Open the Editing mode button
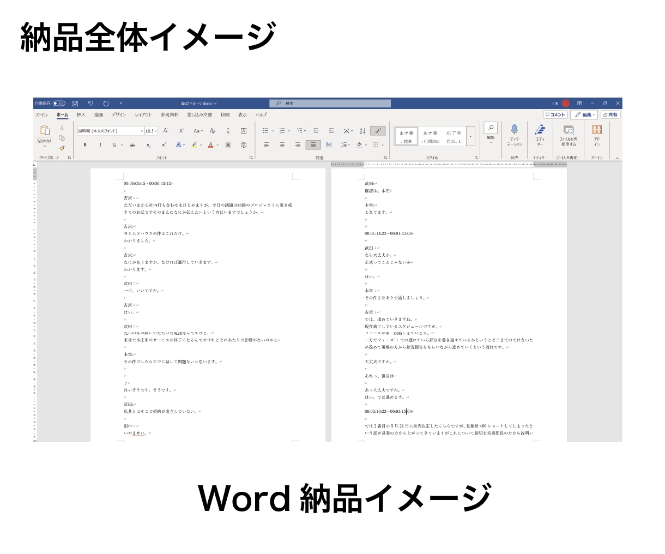This screenshot has height=554, width=665. pos(584,115)
